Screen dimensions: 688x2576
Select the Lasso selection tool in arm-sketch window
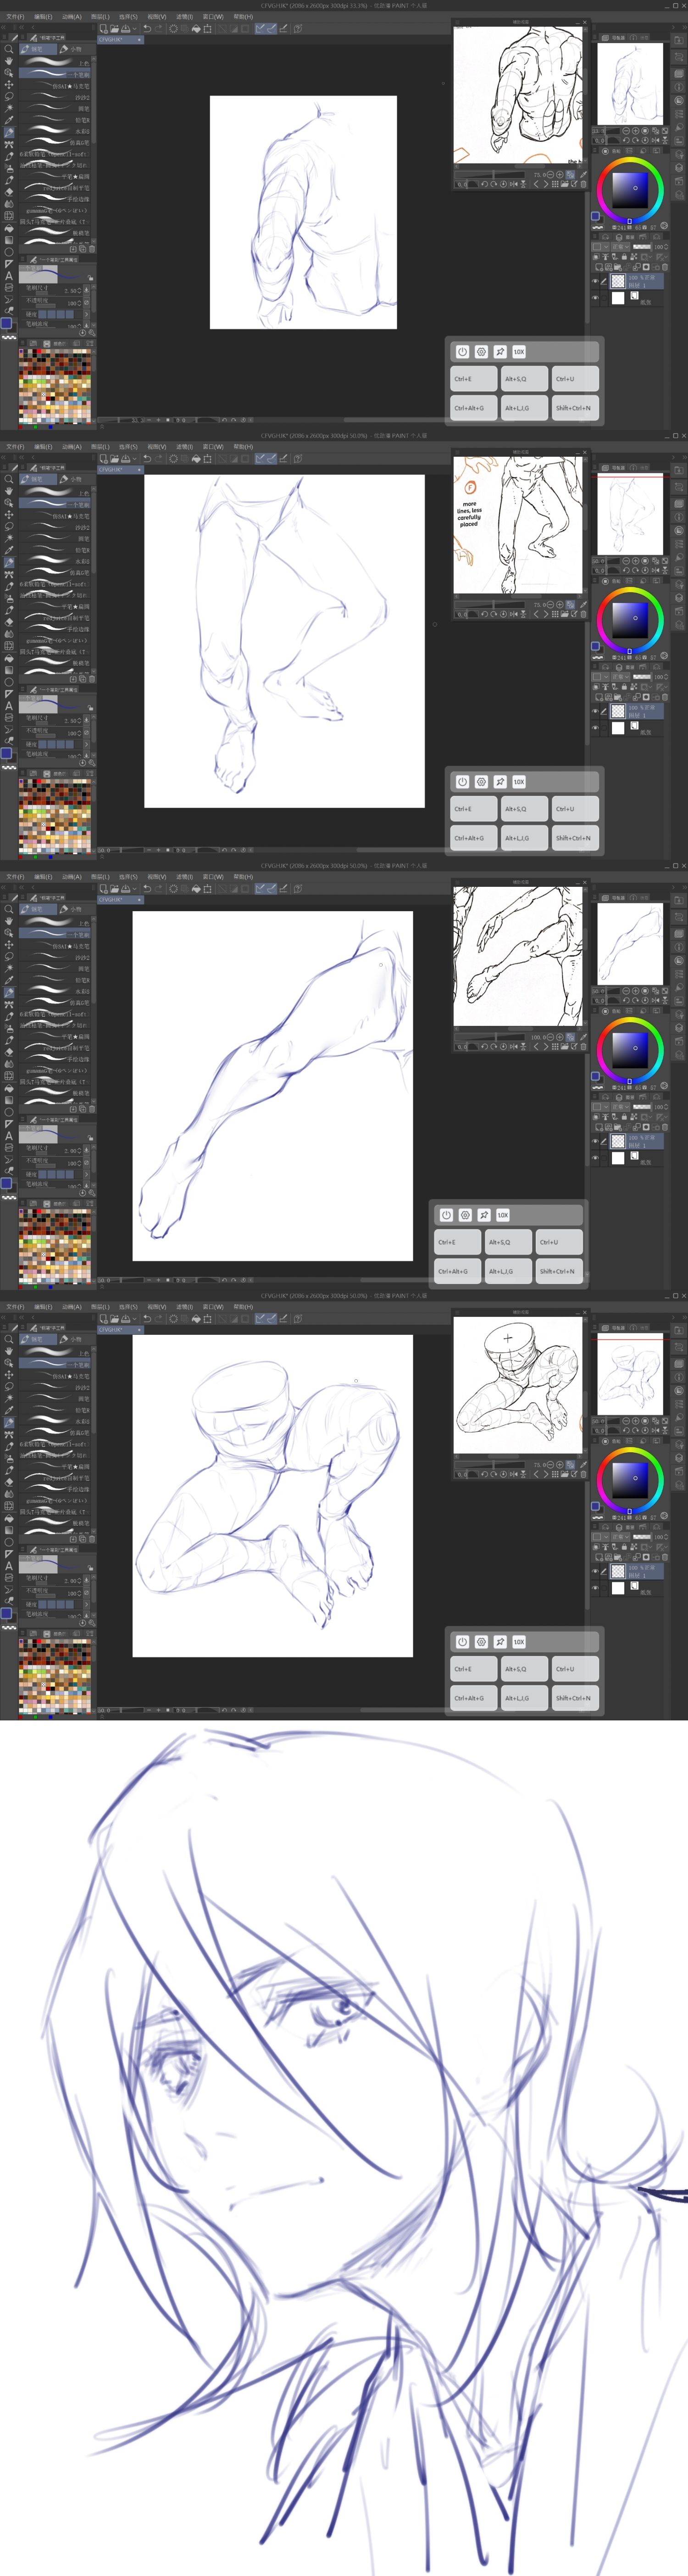click(x=9, y=97)
